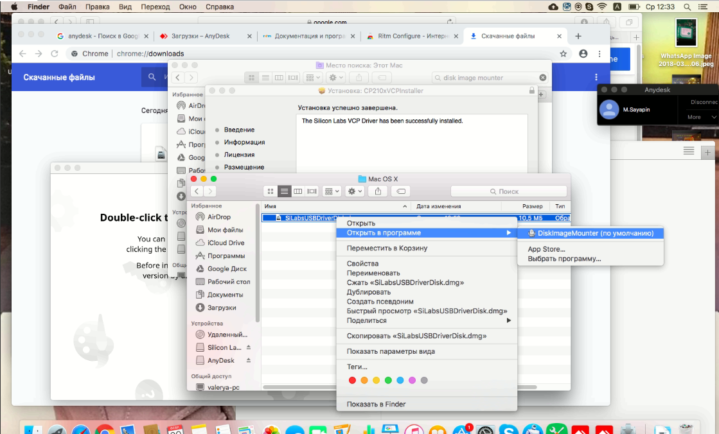Switch to Загрузки – AnyDesk tab
The image size is (719, 434).
[206, 36]
